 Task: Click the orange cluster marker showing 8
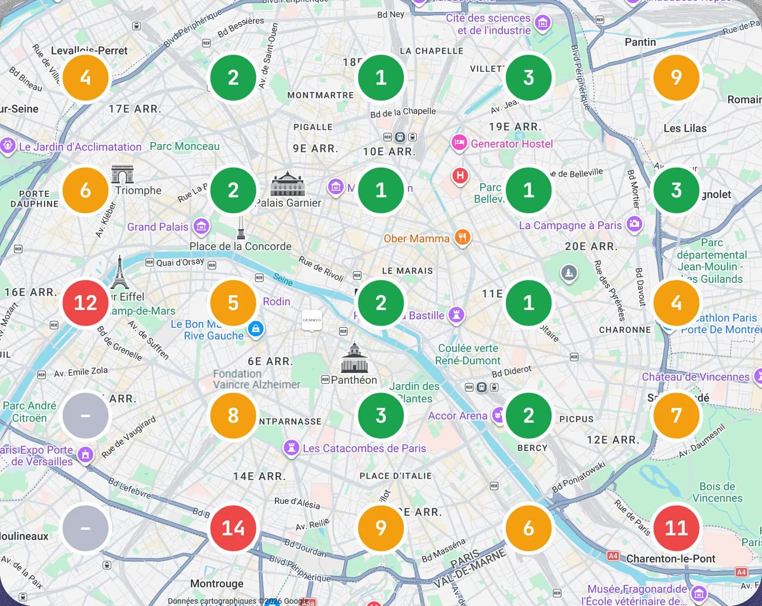(x=233, y=416)
